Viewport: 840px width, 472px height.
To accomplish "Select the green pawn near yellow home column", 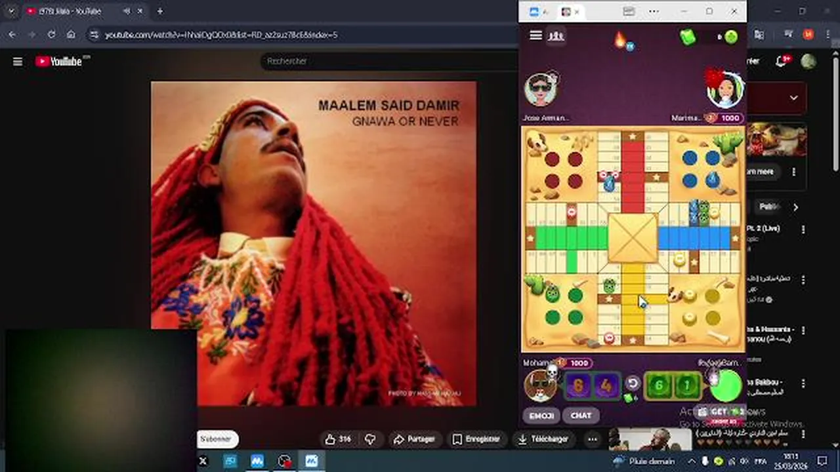I will (609, 286).
